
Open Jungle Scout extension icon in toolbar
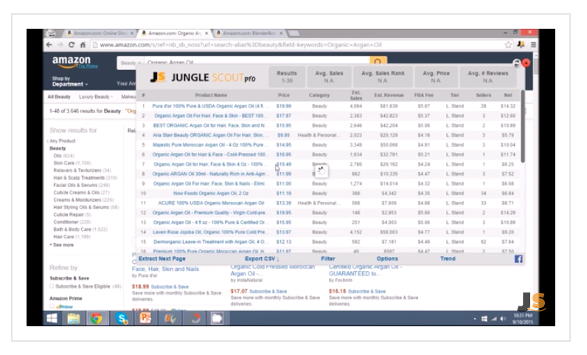[x=521, y=45]
